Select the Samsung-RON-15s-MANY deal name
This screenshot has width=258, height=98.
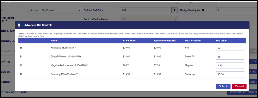point(64,74)
